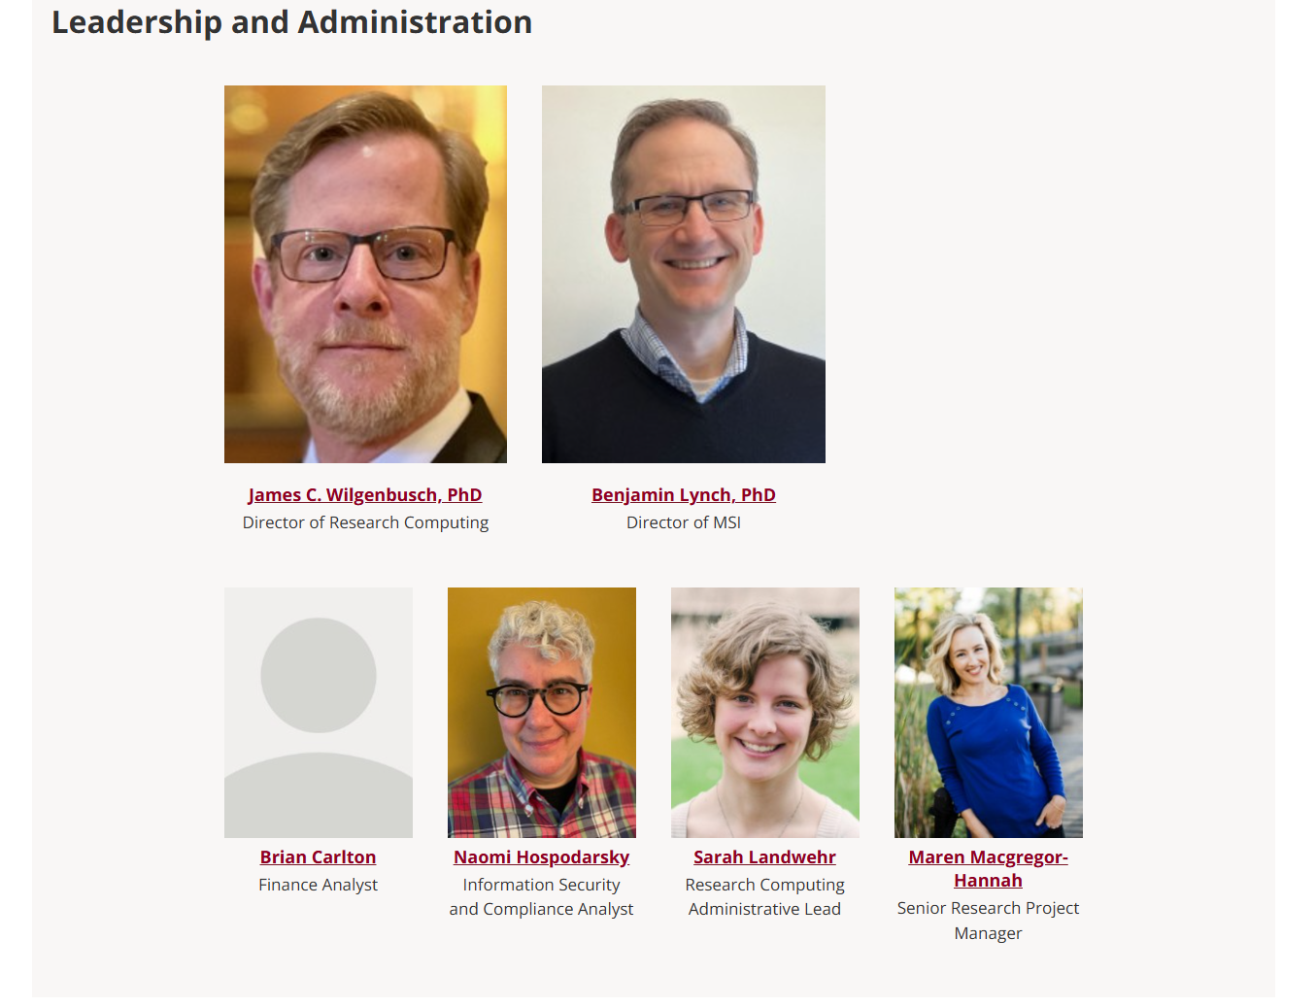Select the photo above Naomi Hospodarsky's name
This screenshot has height=1007, width=1316.
pyautogui.click(x=541, y=712)
